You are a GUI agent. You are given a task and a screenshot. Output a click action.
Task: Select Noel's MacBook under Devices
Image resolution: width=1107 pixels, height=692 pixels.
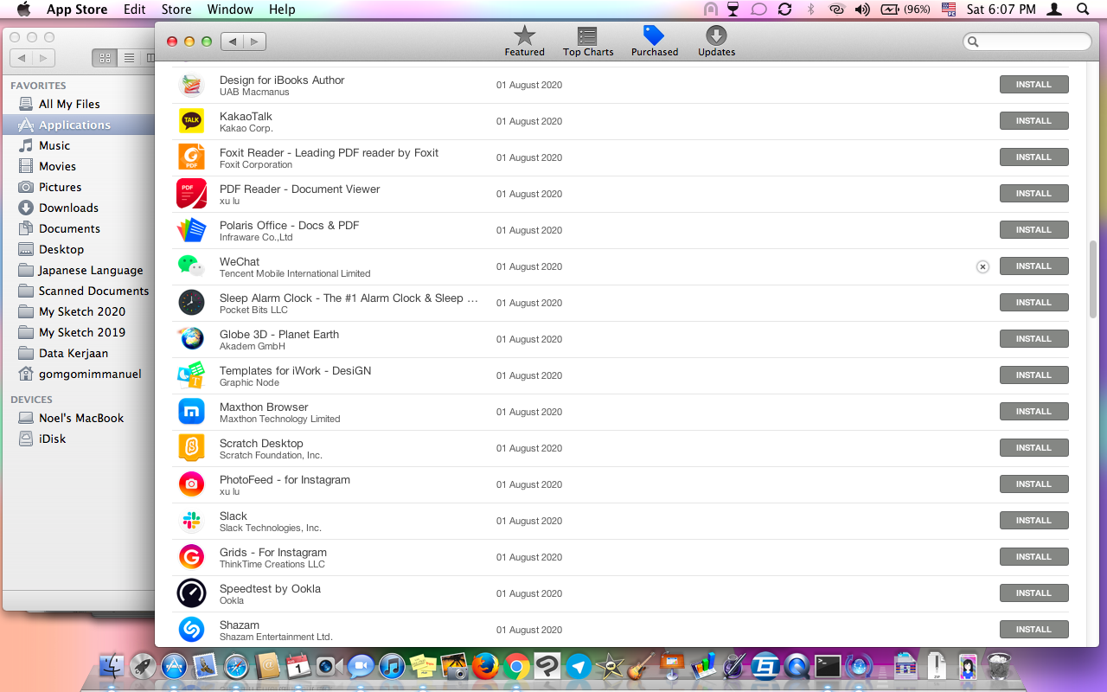pos(79,418)
